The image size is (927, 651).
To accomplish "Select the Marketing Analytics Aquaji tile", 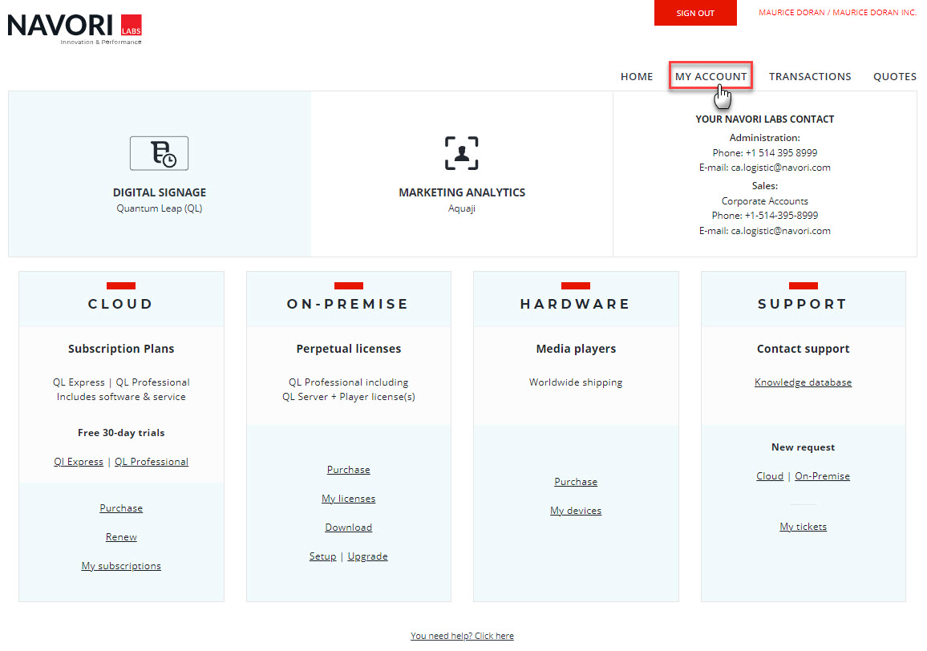I will pos(462,174).
